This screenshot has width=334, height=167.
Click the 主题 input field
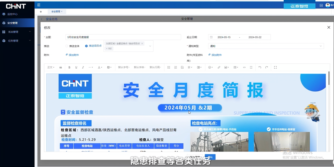point(123,37)
